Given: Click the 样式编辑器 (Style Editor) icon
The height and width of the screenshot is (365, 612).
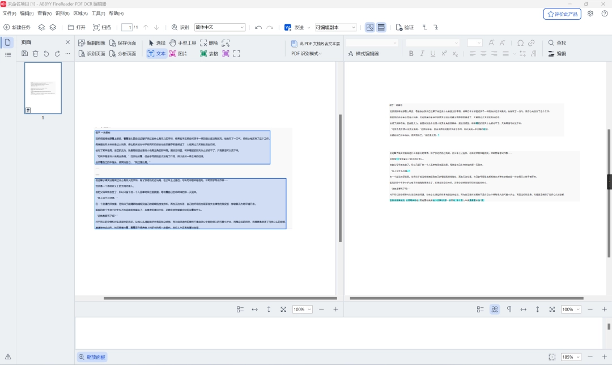Looking at the screenshot, I should (x=351, y=54).
